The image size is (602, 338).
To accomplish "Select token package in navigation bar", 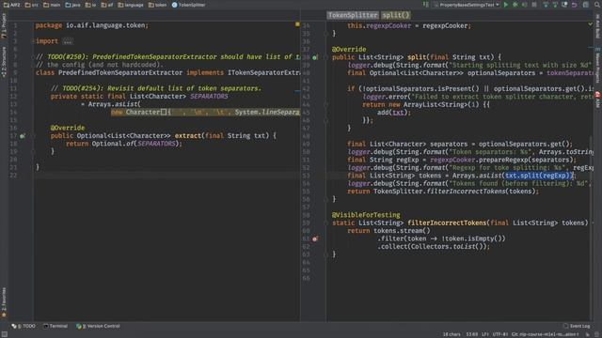I will (x=157, y=5).
